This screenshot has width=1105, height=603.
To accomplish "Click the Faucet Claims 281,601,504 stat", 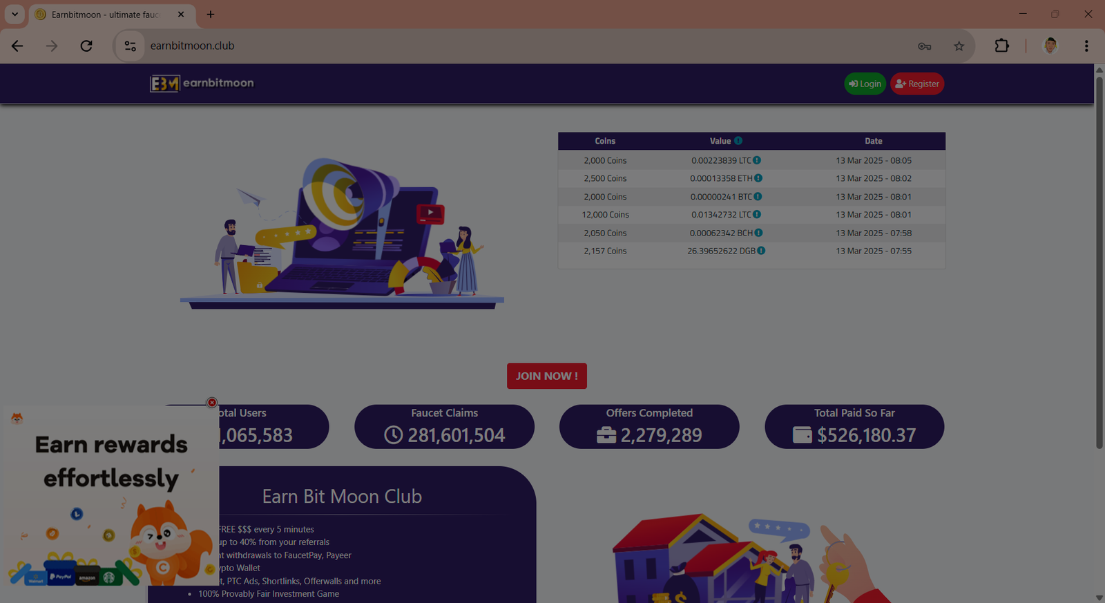I will pos(444,427).
